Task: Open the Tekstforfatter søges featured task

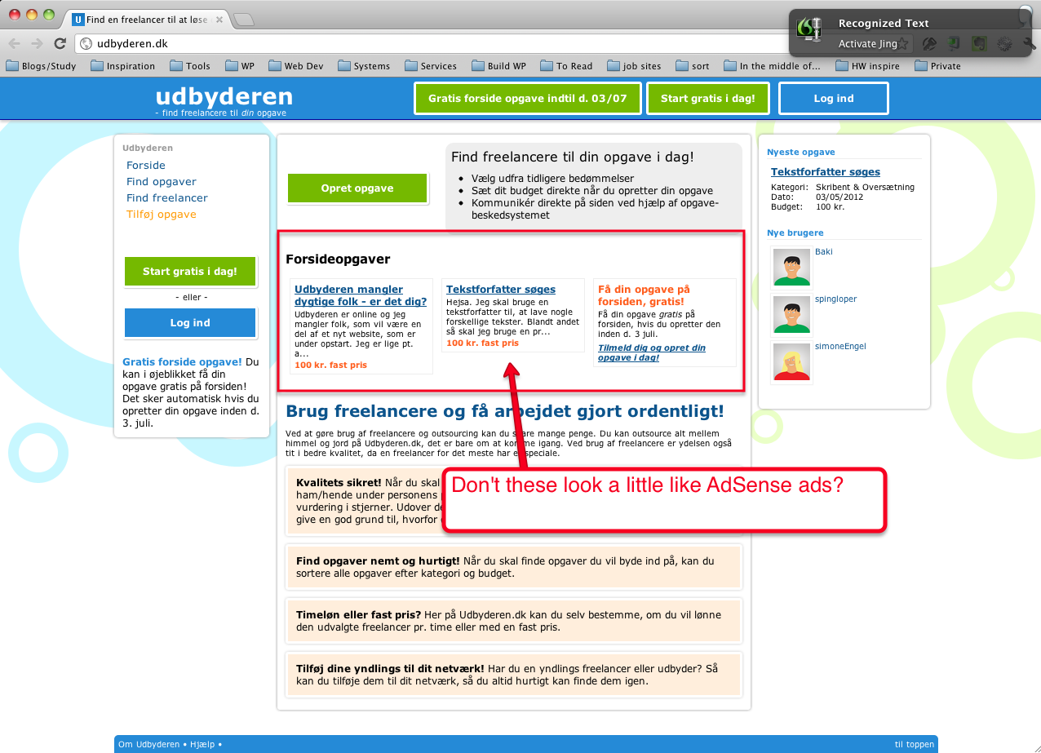Action: coord(500,289)
